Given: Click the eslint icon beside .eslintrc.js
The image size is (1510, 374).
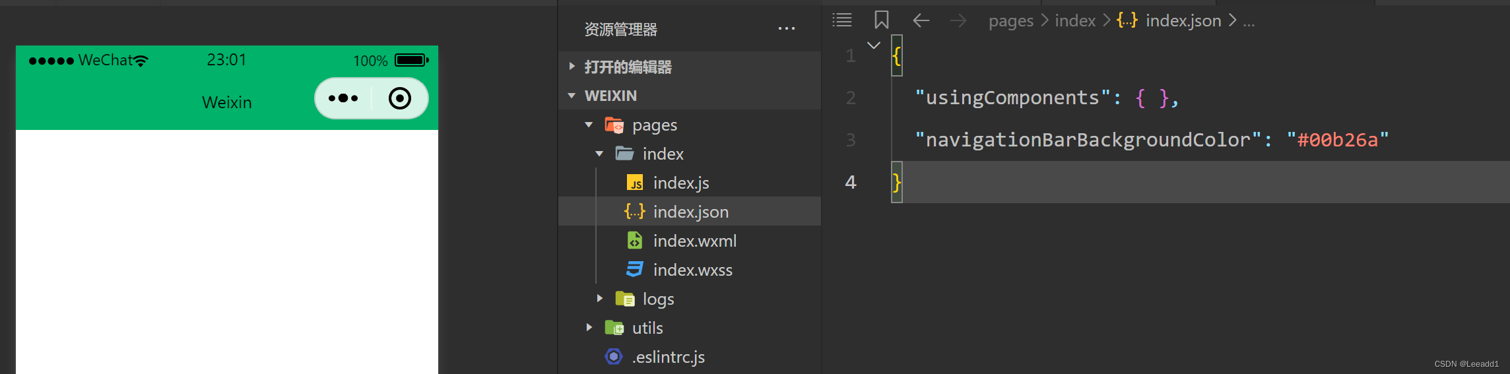Looking at the screenshot, I should pos(614,357).
